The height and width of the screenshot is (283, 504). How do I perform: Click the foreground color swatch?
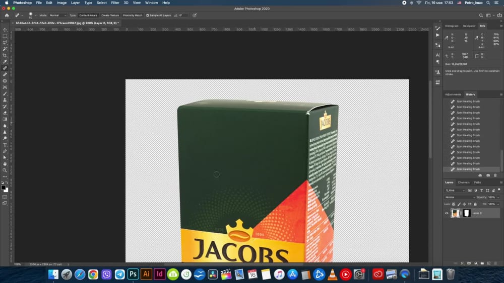point(3,188)
